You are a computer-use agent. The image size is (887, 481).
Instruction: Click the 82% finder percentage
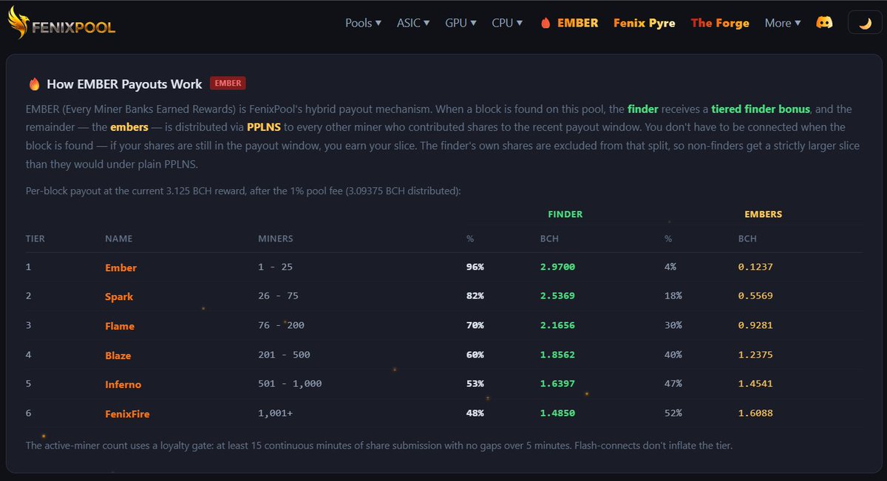point(475,296)
